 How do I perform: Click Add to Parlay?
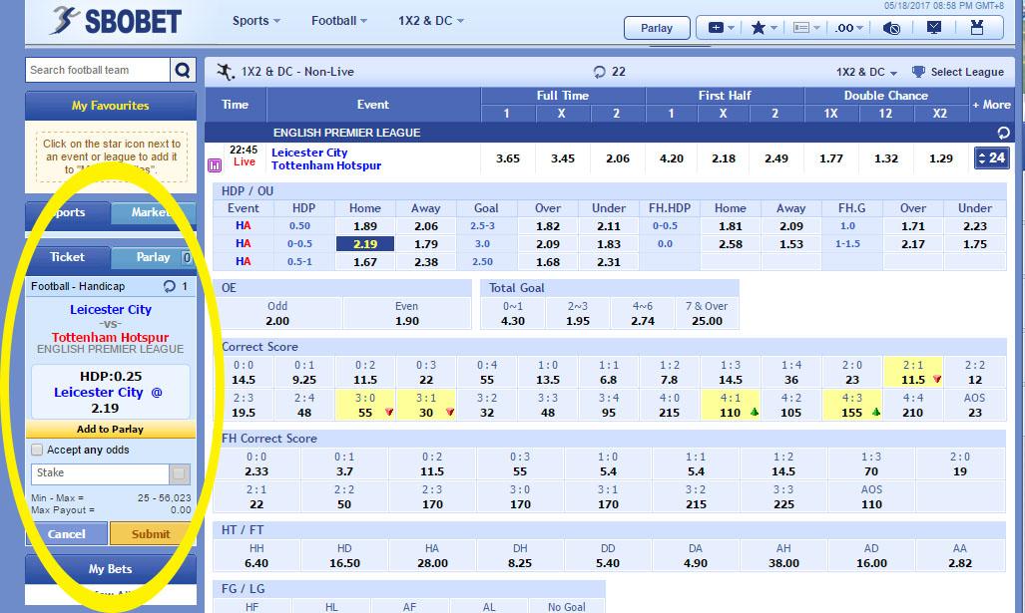[111, 430]
